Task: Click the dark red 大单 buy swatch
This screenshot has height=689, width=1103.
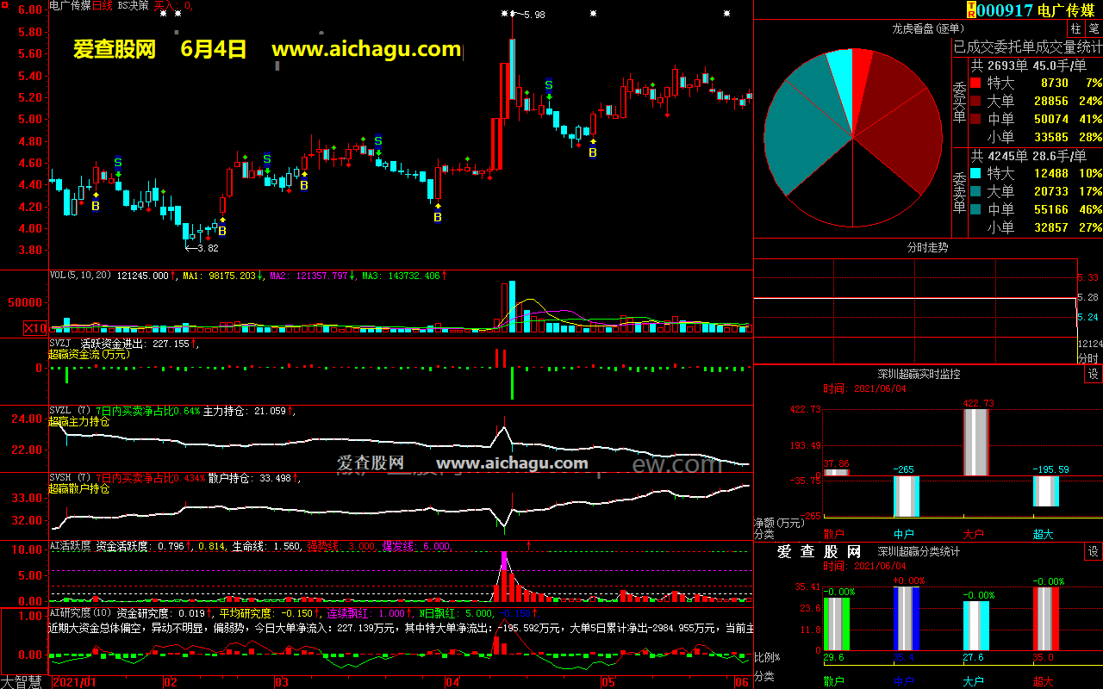Action: [975, 102]
